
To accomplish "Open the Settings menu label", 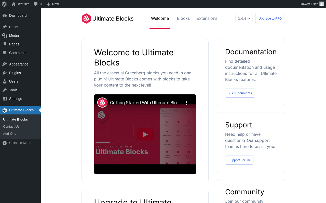I will point(16,99).
